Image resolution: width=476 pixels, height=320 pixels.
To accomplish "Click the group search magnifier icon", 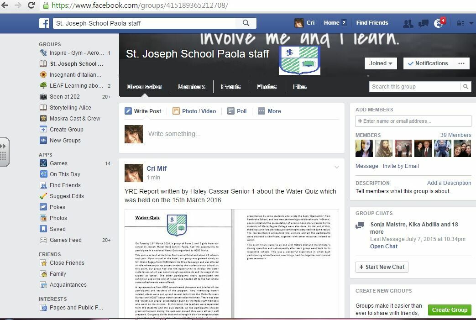I will click(x=466, y=87).
